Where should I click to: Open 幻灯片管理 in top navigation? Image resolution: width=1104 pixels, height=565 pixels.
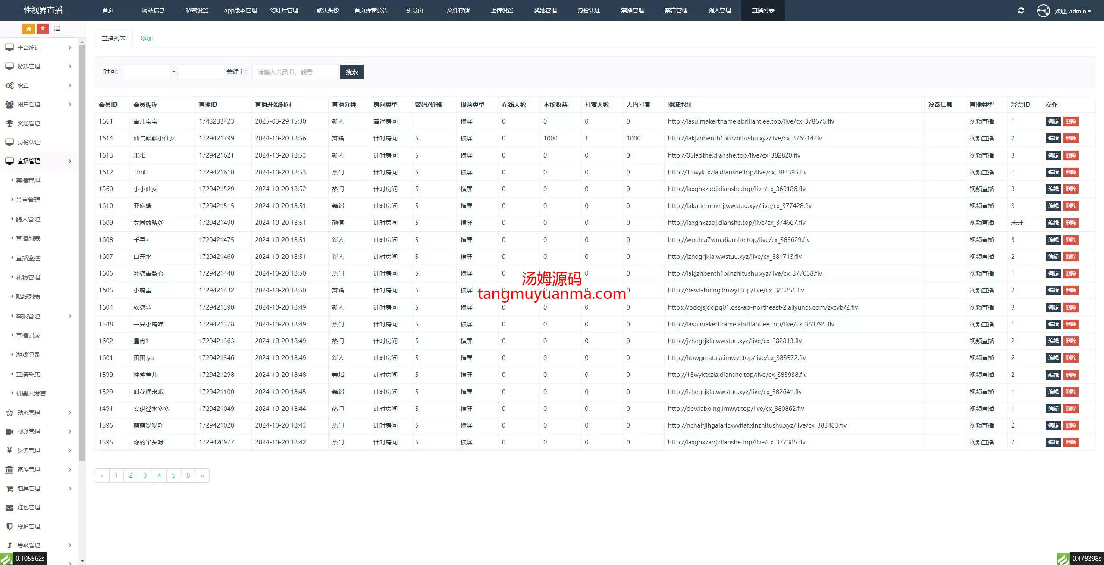coord(284,10)
